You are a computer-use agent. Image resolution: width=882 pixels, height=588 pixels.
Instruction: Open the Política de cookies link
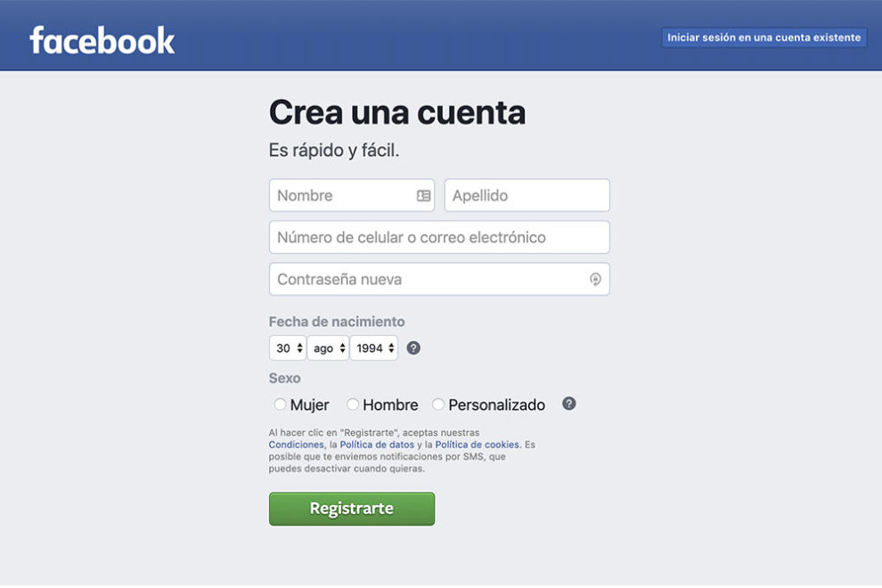[477, 445]
